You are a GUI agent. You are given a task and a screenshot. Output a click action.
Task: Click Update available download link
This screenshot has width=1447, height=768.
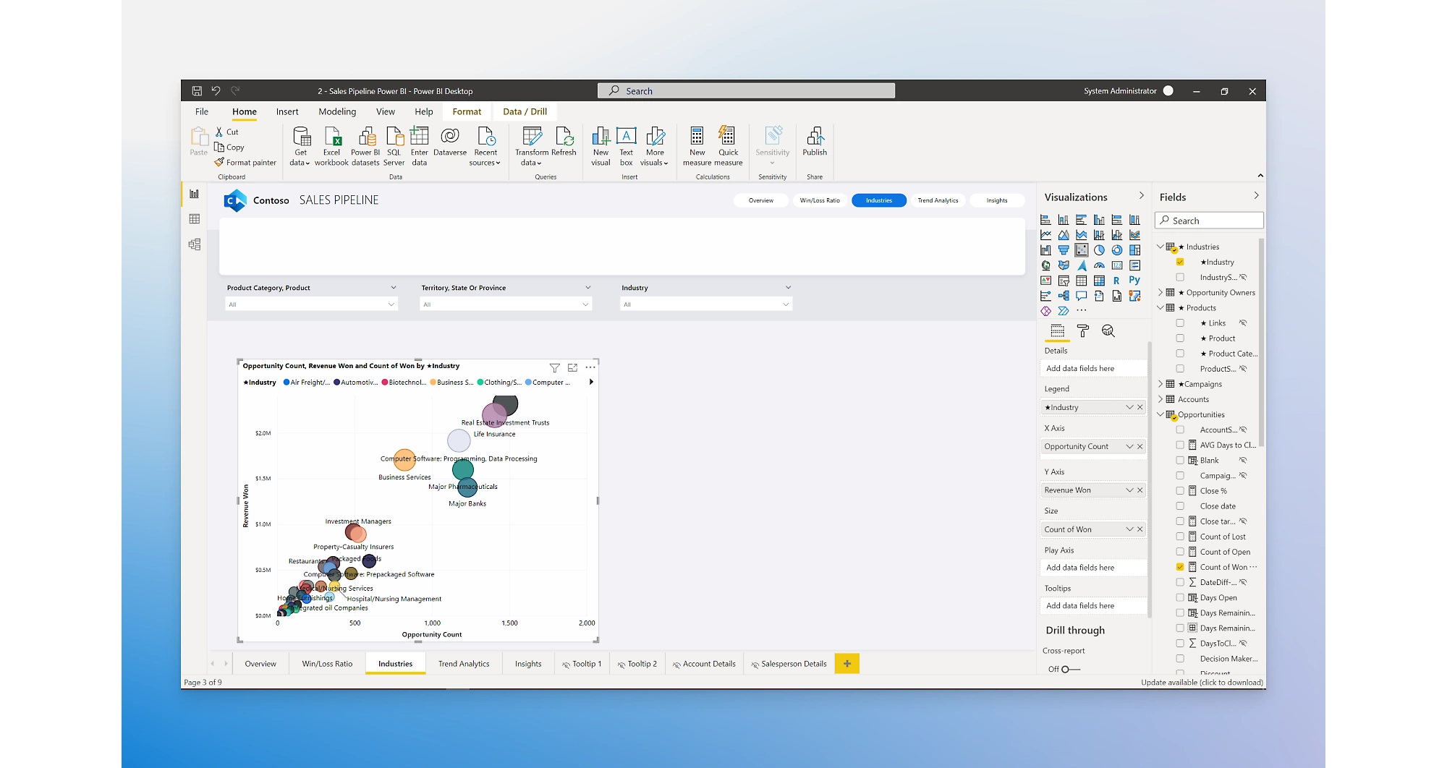pyautogui.click(x=1202, y=683)
